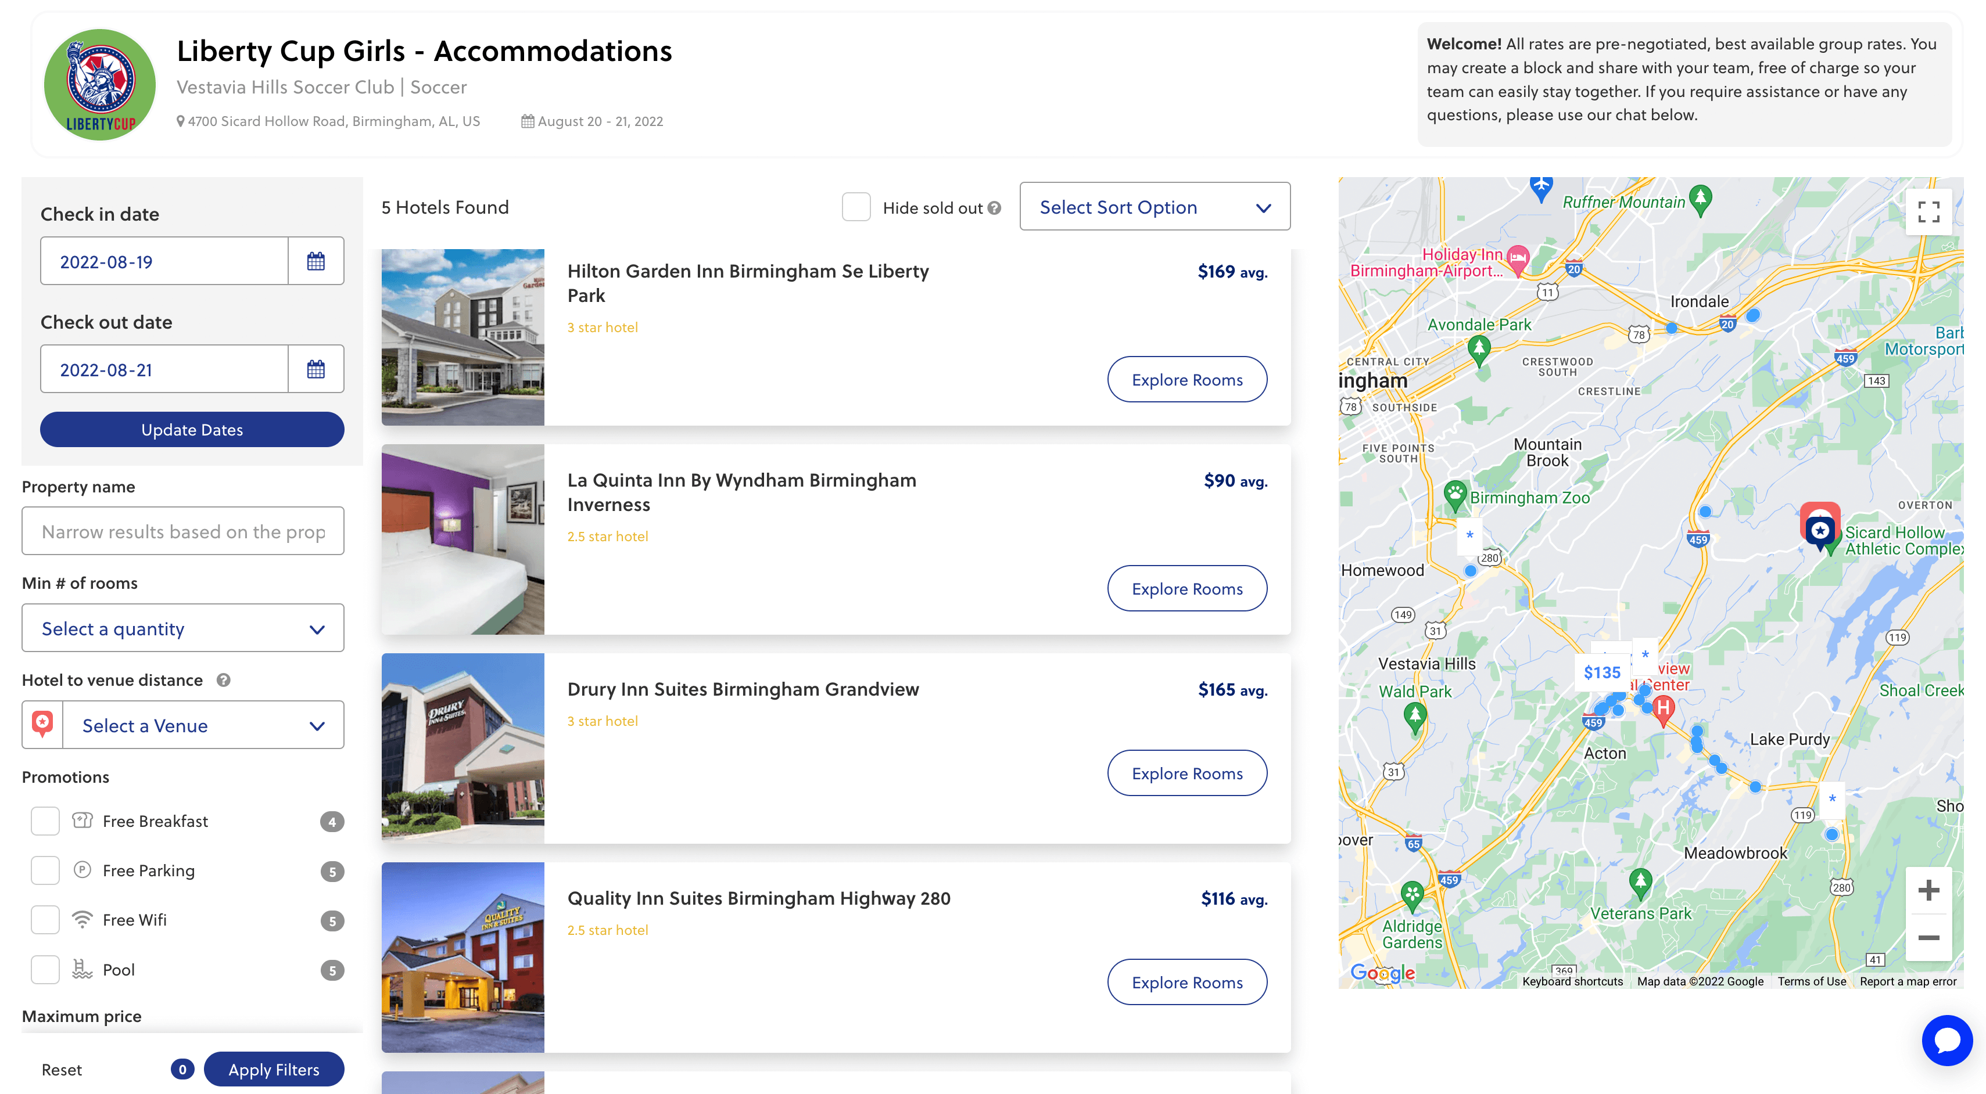1986x1094 pixels.
Task: Click the Free Breakfast count badge 4
Action: coord(332,822)
